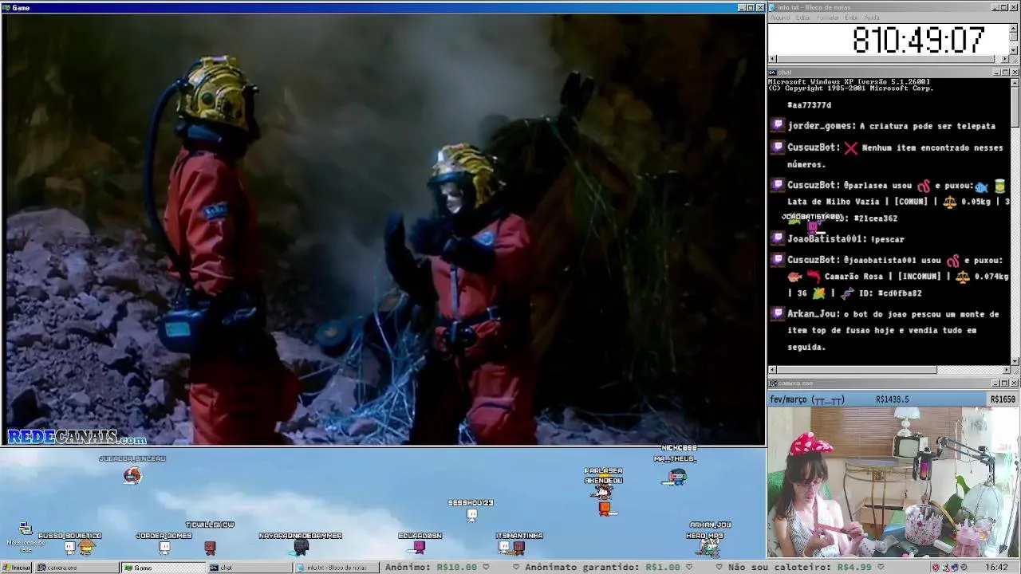The image size is (1021, 574).
Task: Click 'Anônimato garantido: R$1.00' ticker text
Action: click(602, 568)
